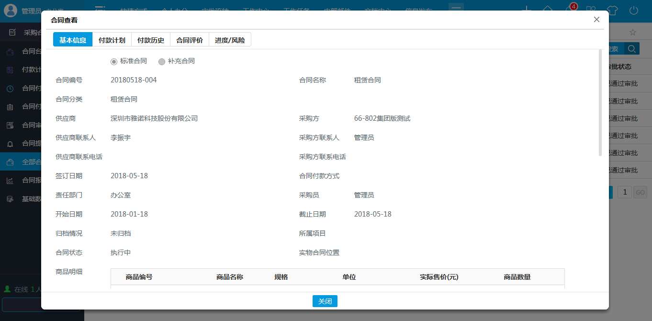The image size is (652, 321).
Task: Switch to the 付款计划 tab
Action: [x=112, y=39]
